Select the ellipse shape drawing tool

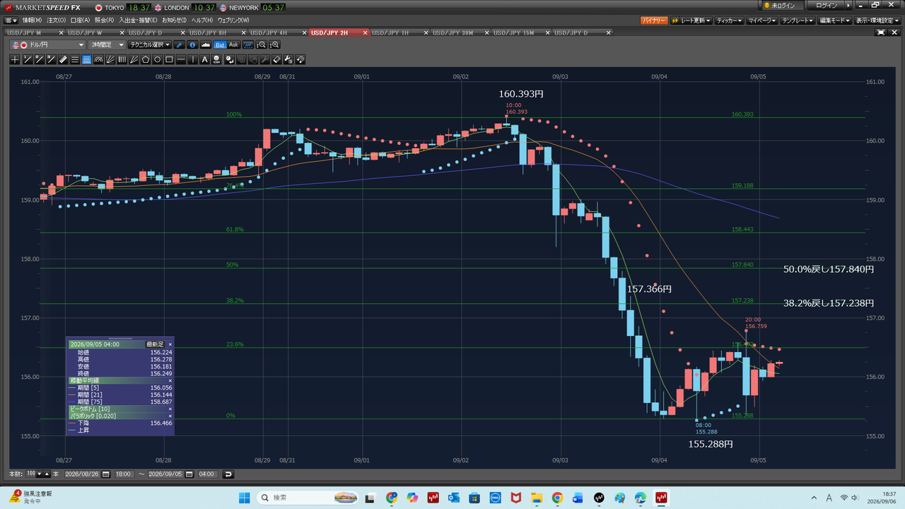[x=158, y=59]
